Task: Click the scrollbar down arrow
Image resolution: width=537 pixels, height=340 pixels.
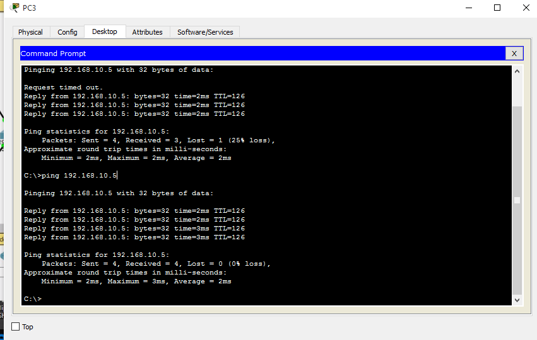Action: pyautogui.click(x=517, y=300)
